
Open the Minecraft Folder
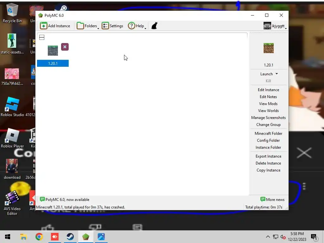(268, 134)
